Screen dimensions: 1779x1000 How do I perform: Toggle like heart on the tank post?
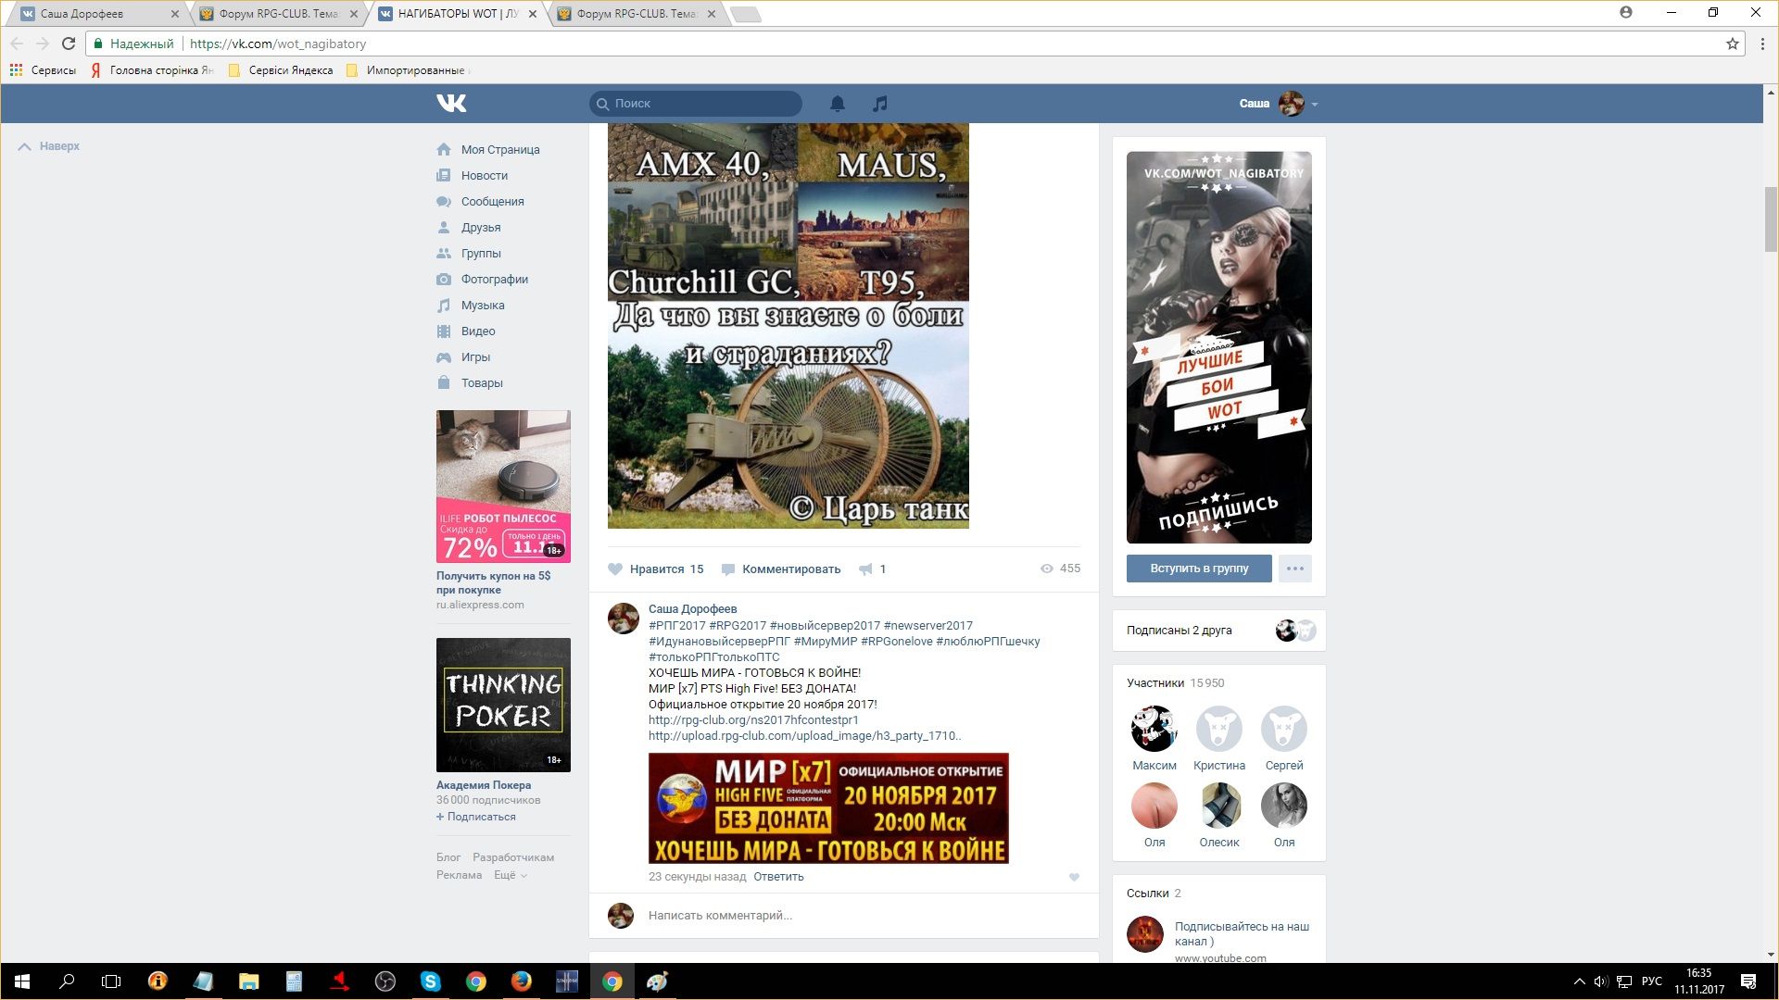(615, 569)
